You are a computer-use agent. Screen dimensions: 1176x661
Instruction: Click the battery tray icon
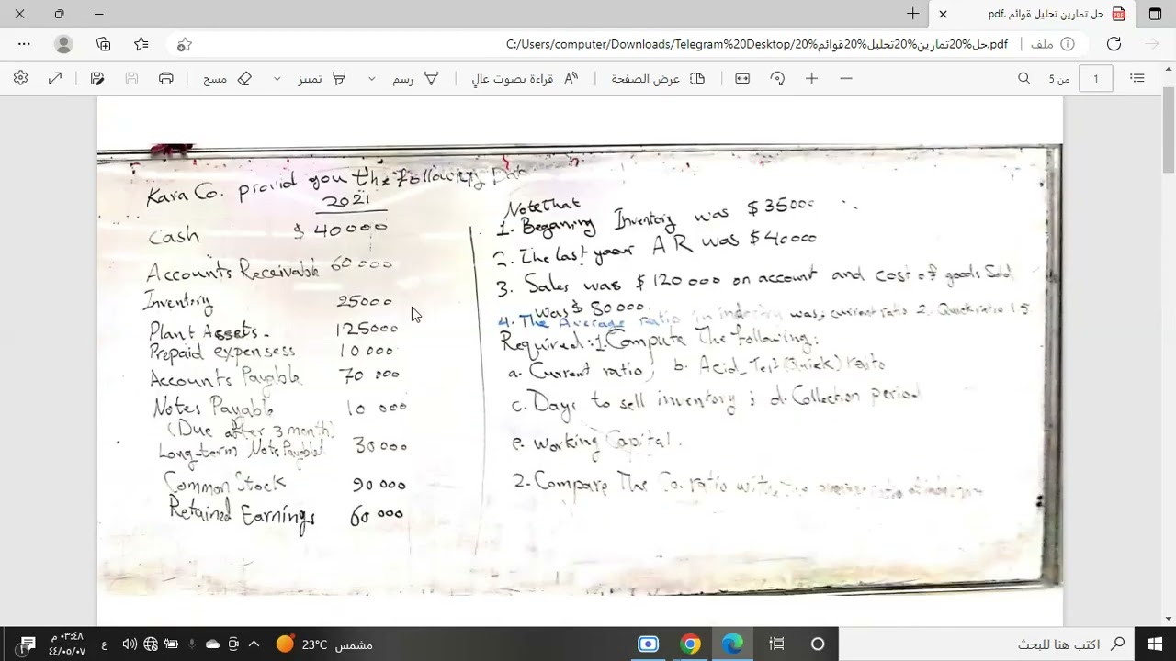click(171, 644)
